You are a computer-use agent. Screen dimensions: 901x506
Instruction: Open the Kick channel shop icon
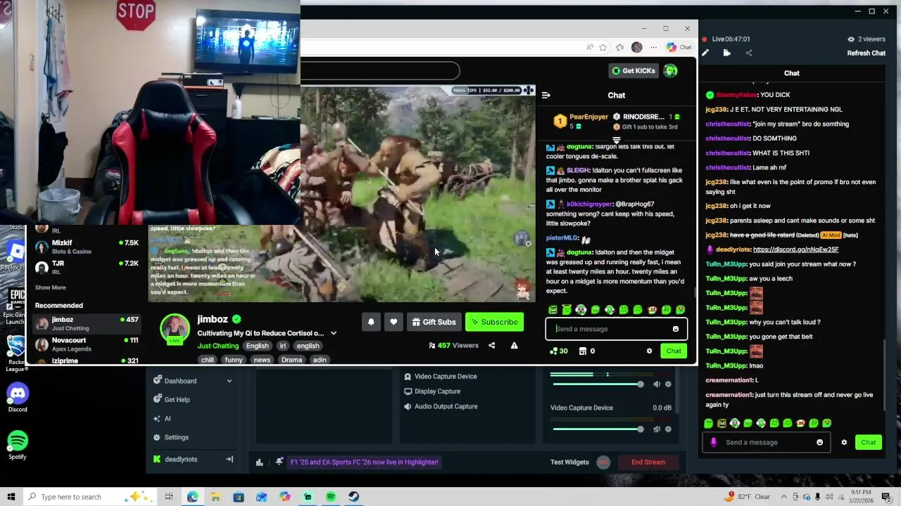point(583,351)
